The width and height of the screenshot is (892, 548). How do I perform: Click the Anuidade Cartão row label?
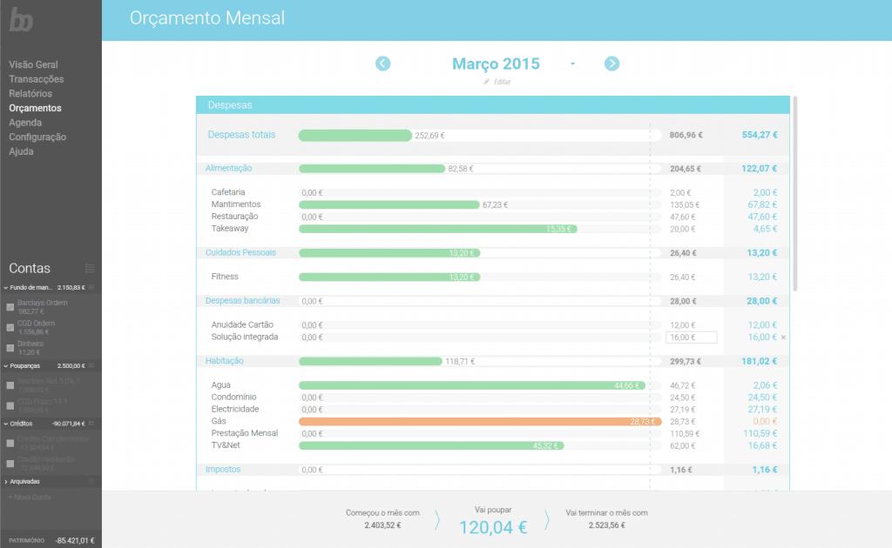tap(242, 324)
